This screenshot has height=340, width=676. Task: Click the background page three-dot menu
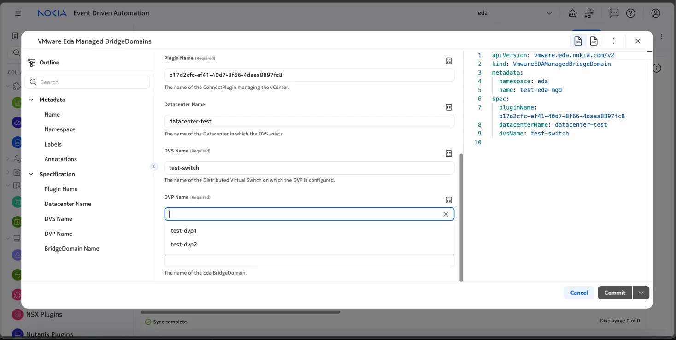[x=662, y=36]
